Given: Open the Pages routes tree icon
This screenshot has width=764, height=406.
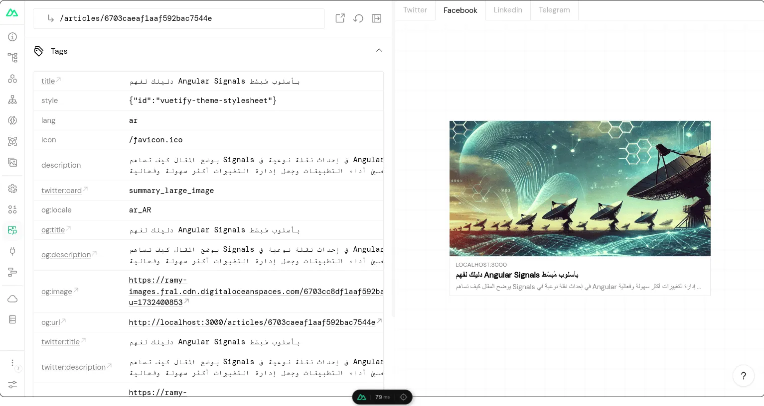Looking at the screenshot, I should point(12,58).
